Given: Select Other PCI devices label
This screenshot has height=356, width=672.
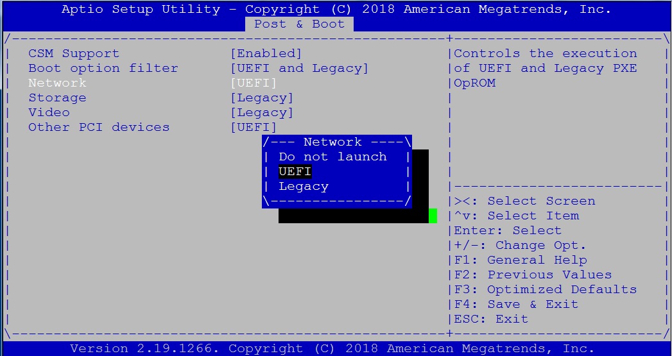Looking at the screenshot, I should pos(99,128).
